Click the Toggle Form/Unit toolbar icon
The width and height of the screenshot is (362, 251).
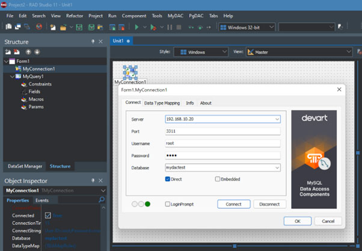click(27, 27)
